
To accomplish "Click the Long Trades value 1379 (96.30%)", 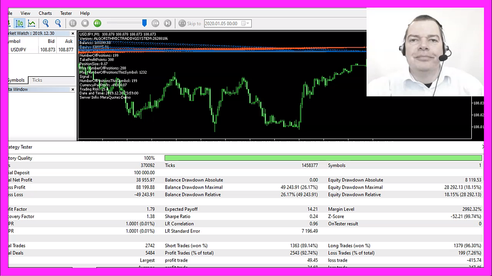I will [x=467, y=246].
